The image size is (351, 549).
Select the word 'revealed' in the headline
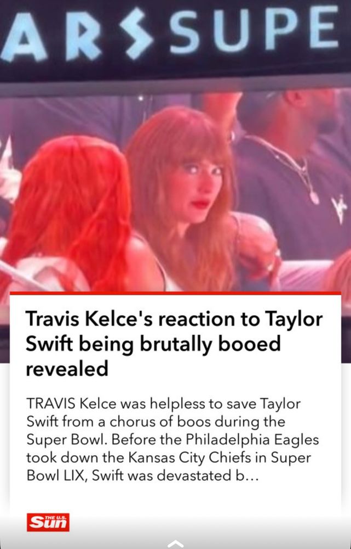tap(67, 369)
